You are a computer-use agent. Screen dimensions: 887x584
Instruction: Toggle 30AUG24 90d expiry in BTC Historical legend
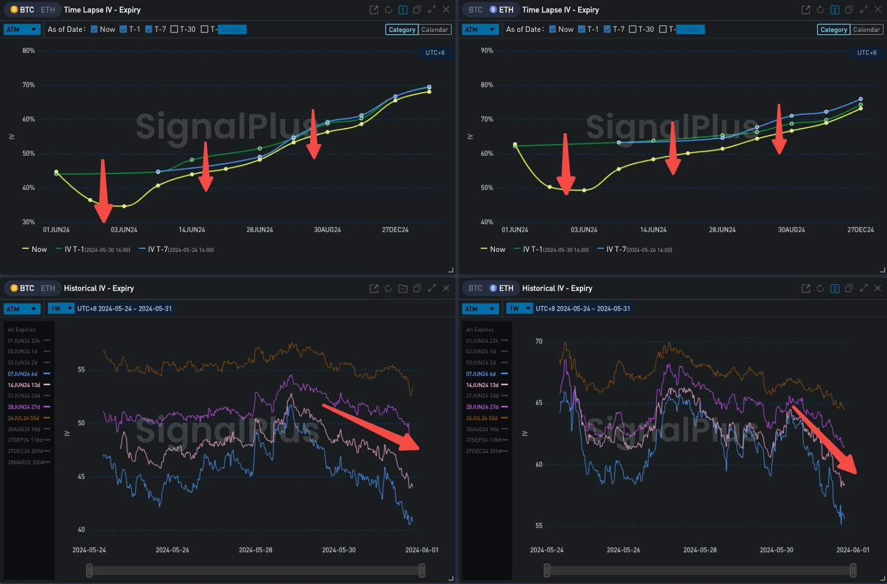click(22, 429)
